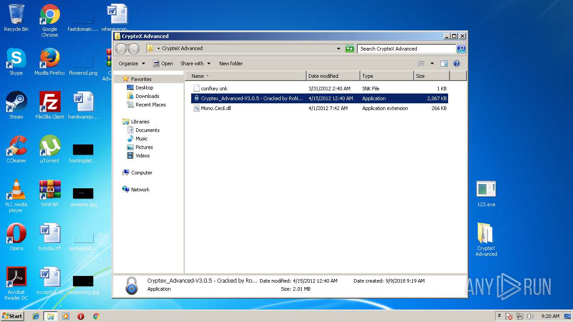Click in Search CrypteX Advanced field

point(406,49)
